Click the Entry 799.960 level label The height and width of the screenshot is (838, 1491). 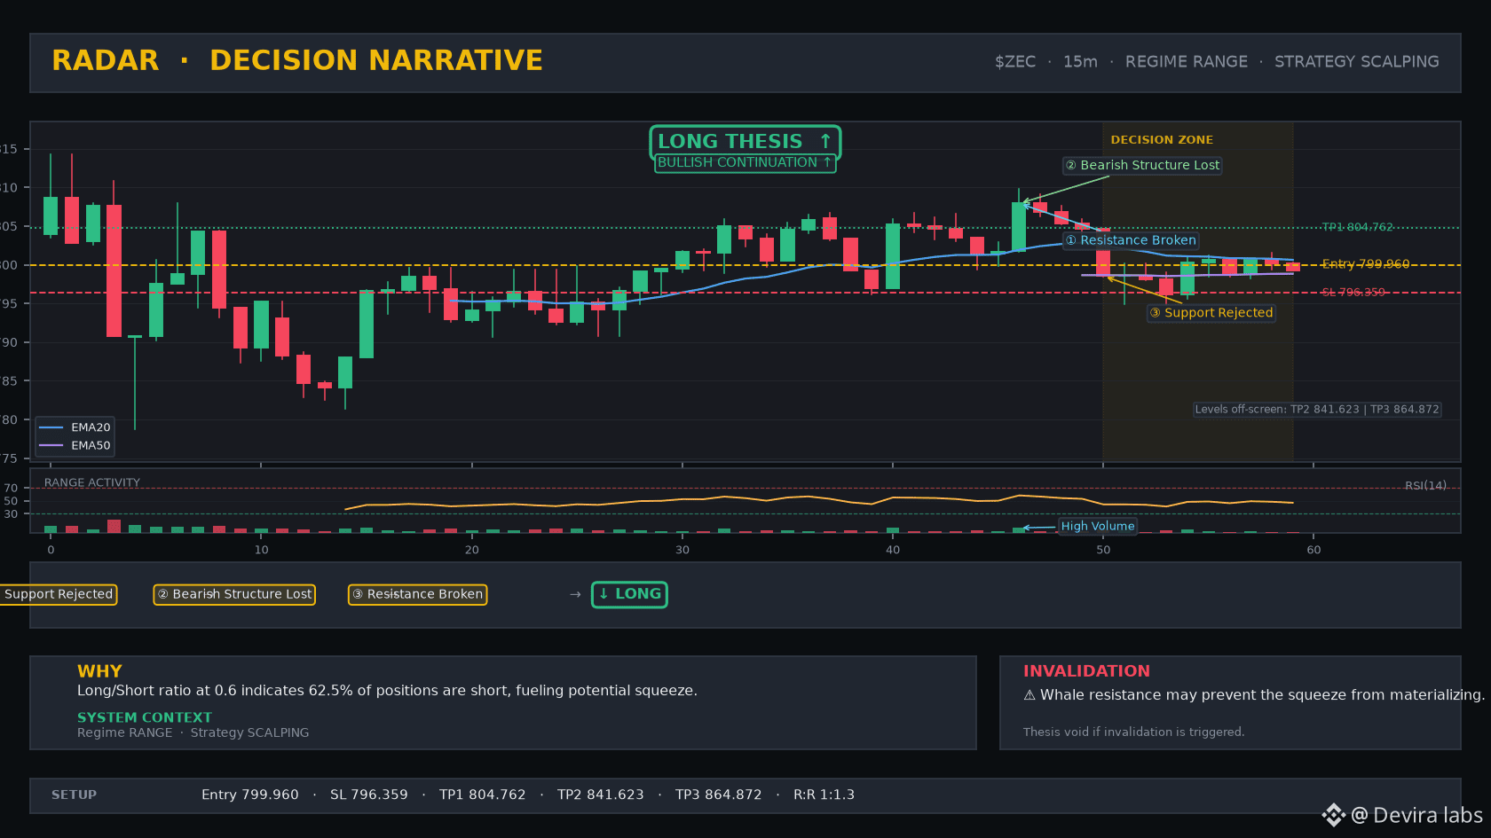(1365, 264)
